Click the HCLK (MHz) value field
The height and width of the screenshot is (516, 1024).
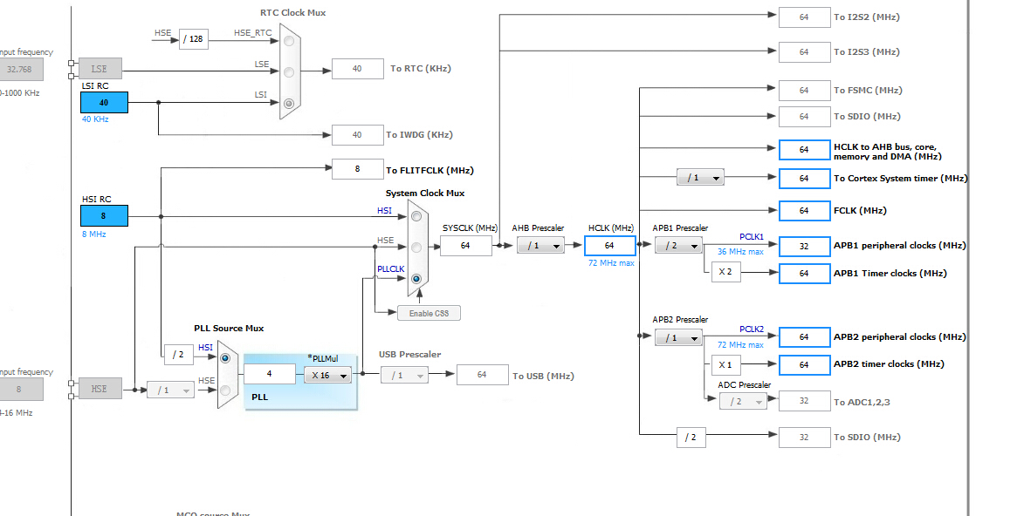click(x=610, y=245)
